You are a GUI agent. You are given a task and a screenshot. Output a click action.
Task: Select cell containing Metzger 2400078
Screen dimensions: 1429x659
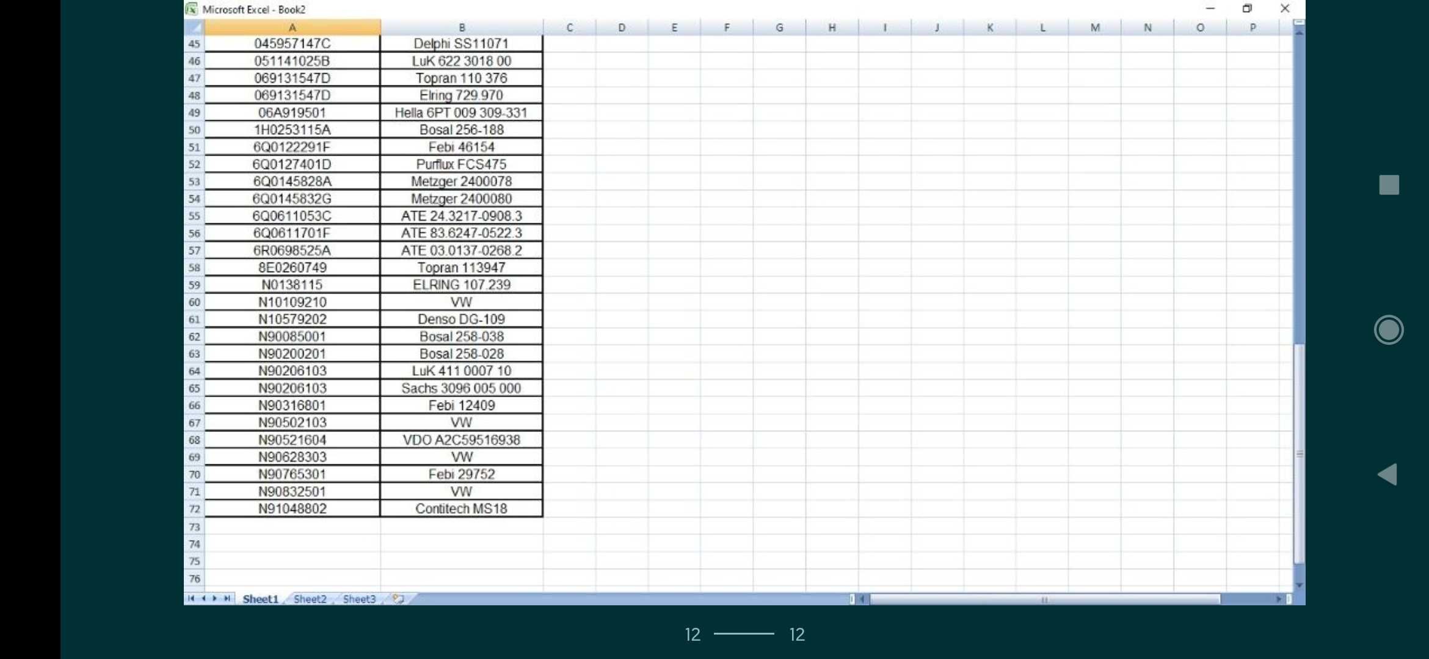pyautogui.click(x=461, y=181)
